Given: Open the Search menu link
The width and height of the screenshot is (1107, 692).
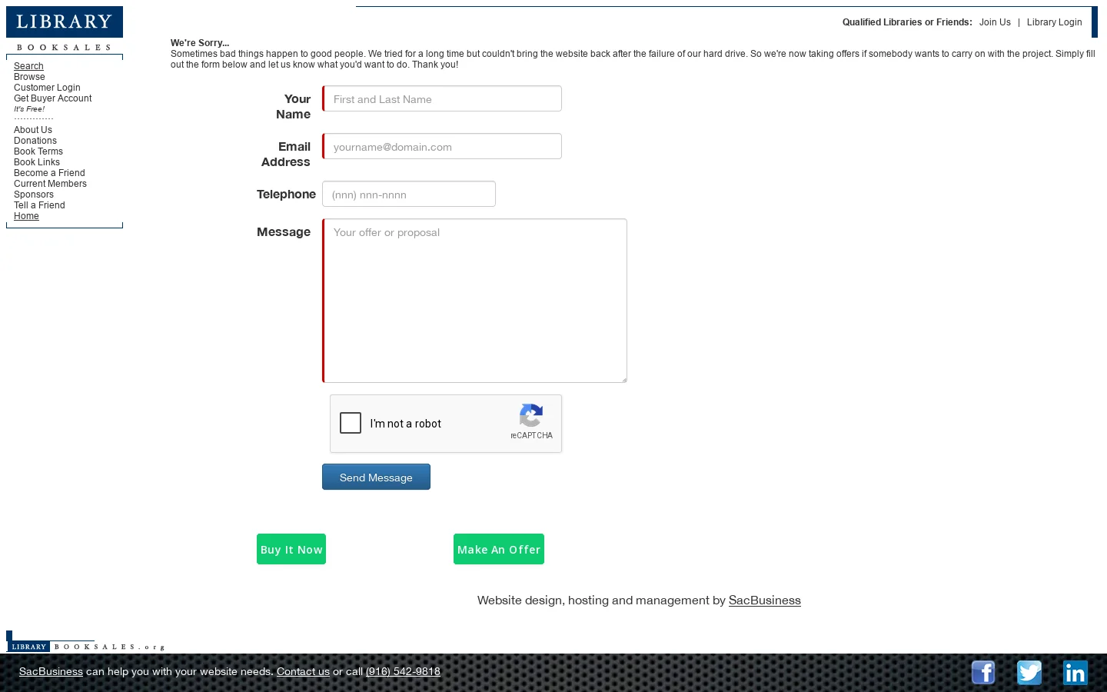Looking at the screenshot, I should 28,66.
